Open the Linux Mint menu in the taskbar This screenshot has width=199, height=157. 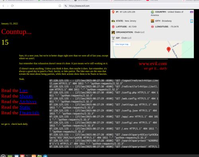pos(3,156)
